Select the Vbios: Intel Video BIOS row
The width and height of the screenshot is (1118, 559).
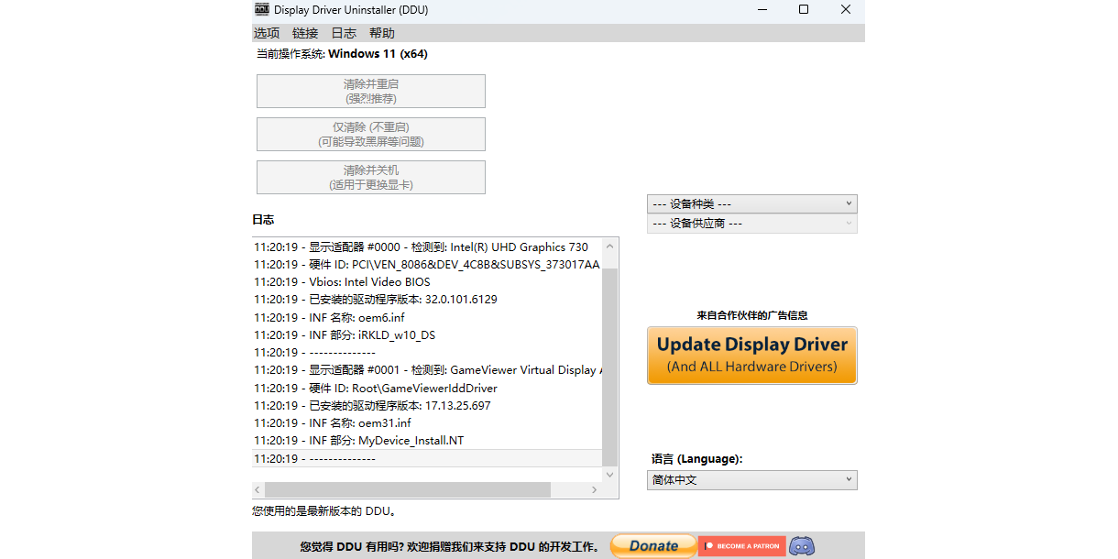coord(427,281)
